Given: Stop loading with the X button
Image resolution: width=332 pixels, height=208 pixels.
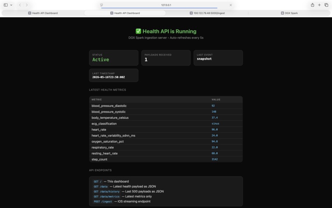Looking at the screenshot, I should 231,5.
